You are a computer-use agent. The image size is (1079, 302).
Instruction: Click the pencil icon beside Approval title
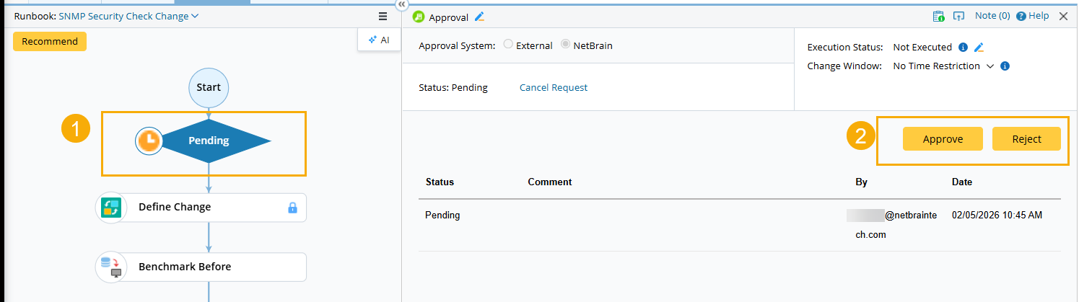pos(480,17)
